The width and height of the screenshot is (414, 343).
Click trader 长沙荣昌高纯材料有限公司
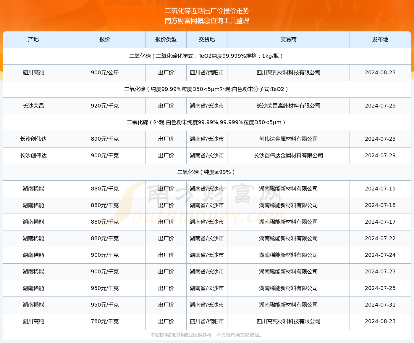tap(288, 106)
